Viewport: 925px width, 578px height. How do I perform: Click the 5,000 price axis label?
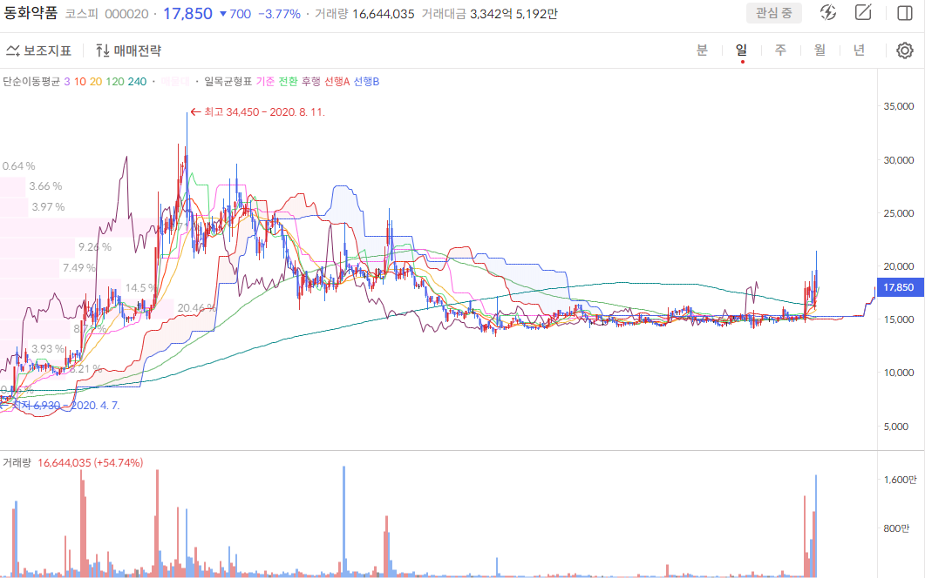[896, 427]
